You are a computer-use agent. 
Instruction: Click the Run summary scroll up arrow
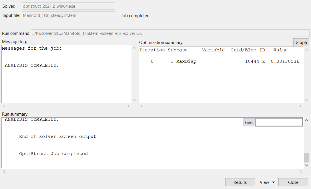pos(307,121)
